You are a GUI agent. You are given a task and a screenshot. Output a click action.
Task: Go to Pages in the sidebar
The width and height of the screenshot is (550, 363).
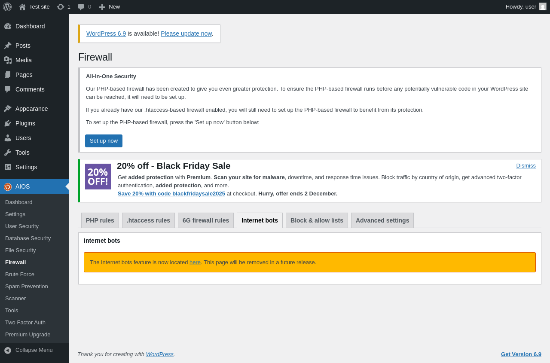tap(34, 75)
